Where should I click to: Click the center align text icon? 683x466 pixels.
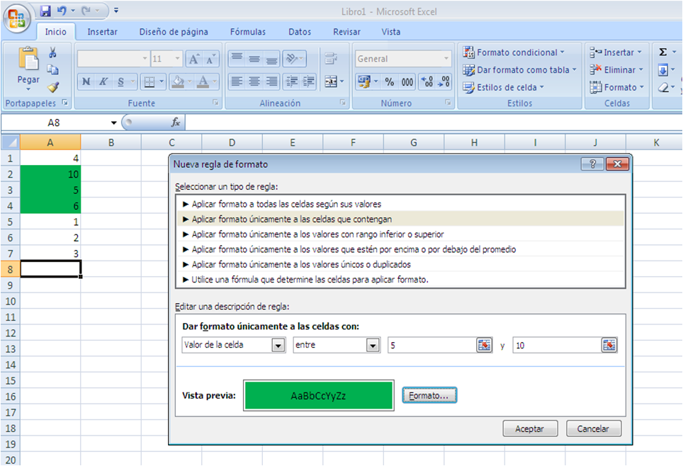tap(254, 82)
